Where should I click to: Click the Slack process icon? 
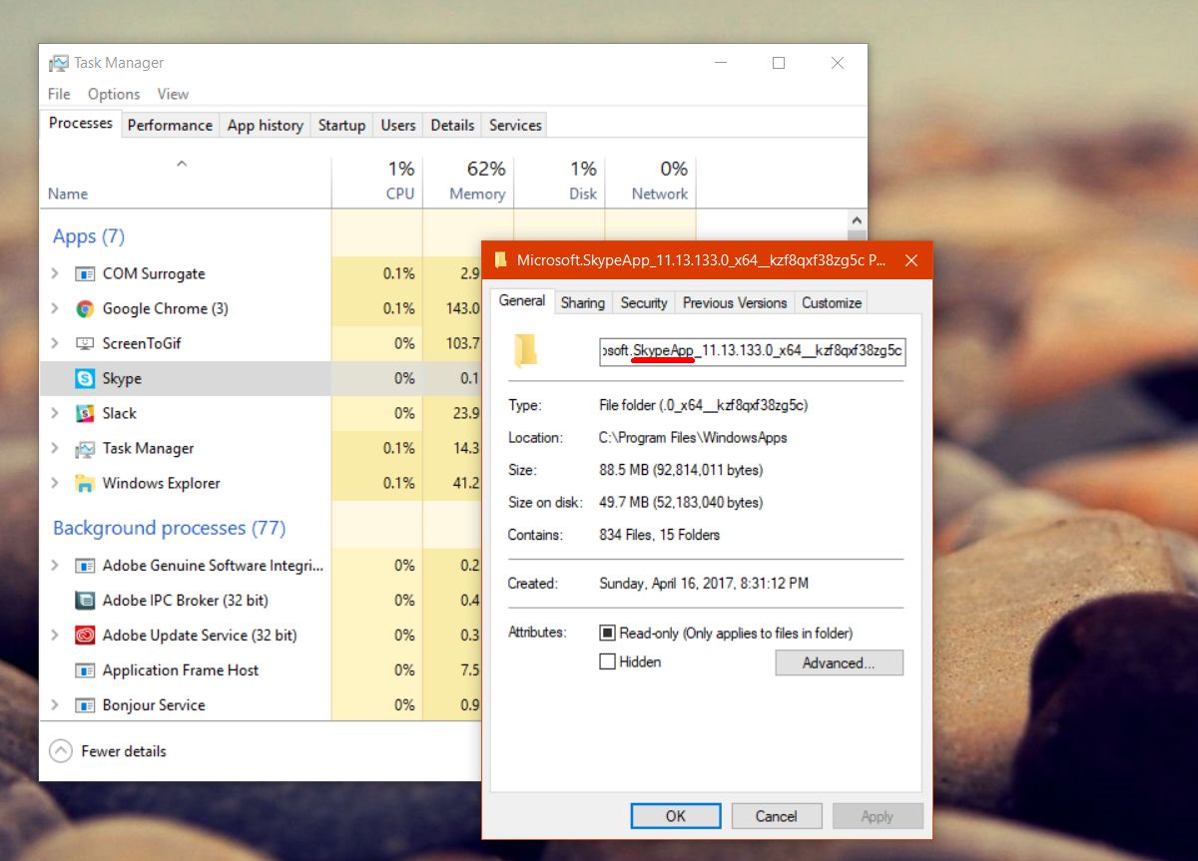coord(85,413)
